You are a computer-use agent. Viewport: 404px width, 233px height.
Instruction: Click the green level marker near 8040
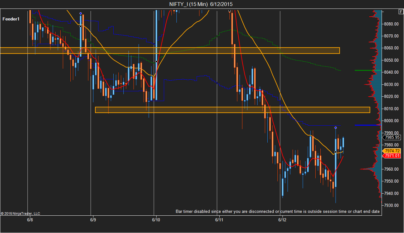368,70
